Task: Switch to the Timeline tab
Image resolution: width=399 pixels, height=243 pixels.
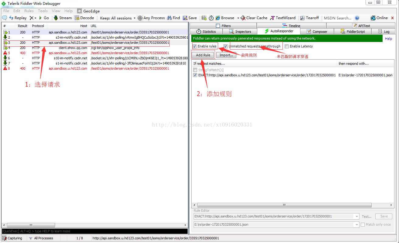Action: coord(292,26)
